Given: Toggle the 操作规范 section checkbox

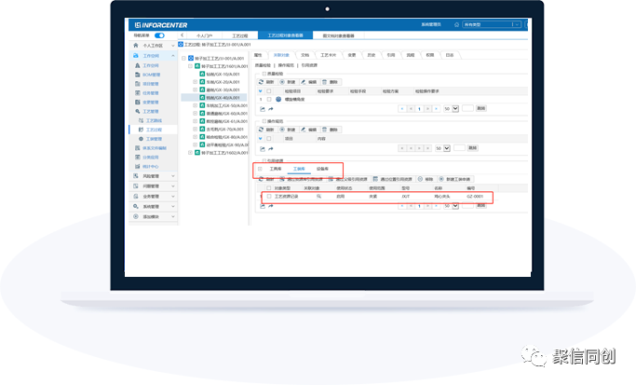Looking at the screenshot, I should click(x=264, y=121).
